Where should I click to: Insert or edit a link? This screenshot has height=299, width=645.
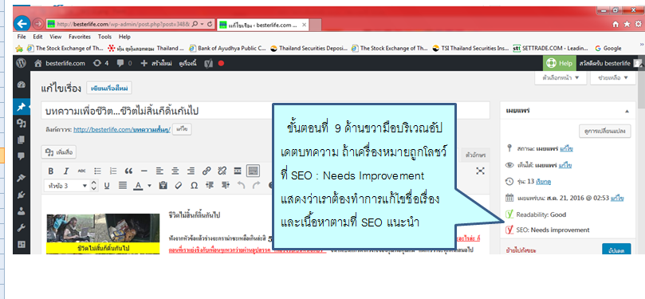click(206, 171)
